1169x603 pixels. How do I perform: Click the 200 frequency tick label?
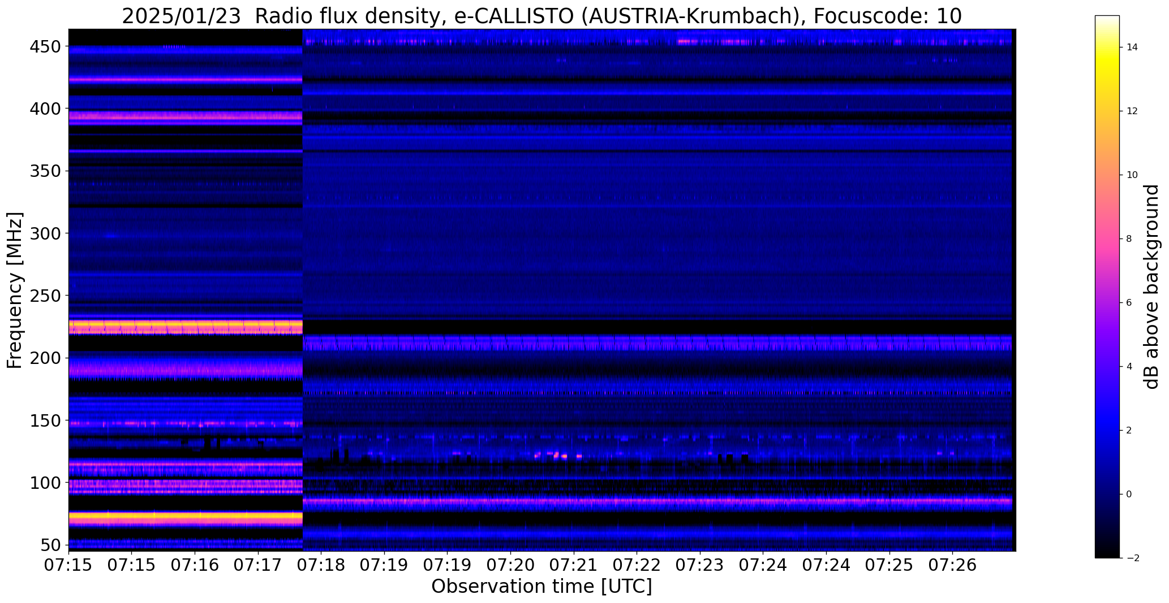[x=44, y=358]
